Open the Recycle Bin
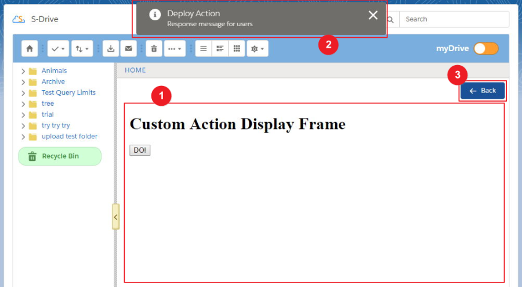522x287 pixels. click(60, 156)
